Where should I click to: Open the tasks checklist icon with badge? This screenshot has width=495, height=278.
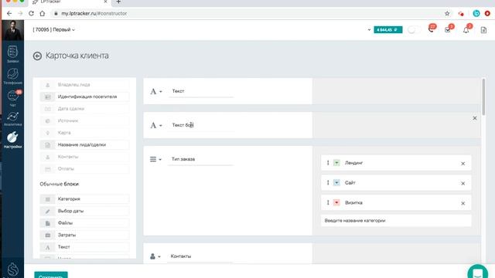click(448, 29)
